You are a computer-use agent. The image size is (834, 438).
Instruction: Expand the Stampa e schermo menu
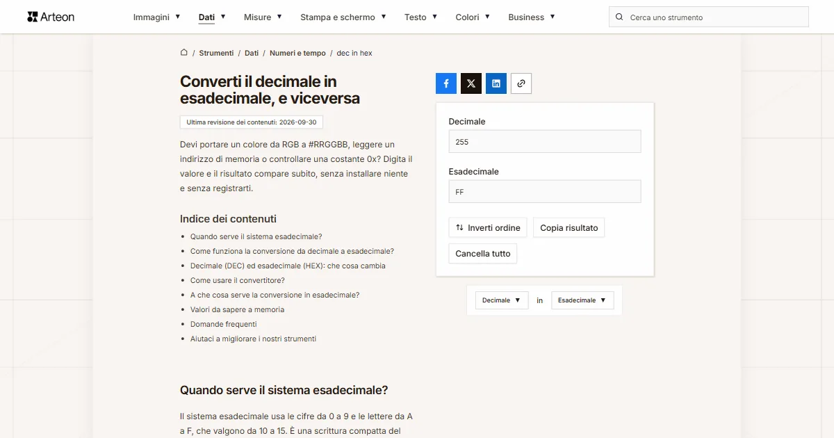coord(343,17)
